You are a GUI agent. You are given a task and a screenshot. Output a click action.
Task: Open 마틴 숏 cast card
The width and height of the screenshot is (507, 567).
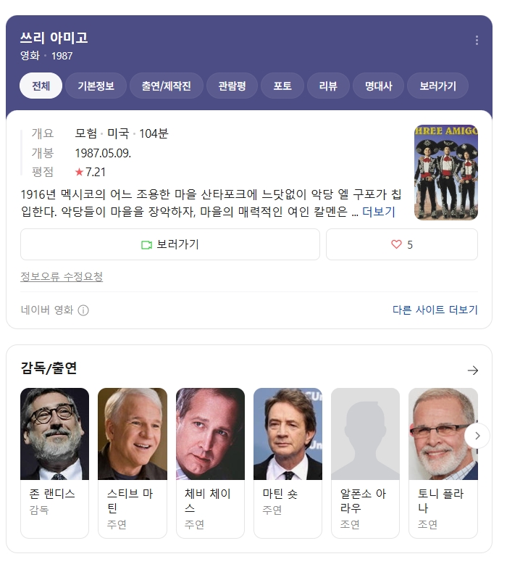pyautogui.click(x=288, y=463)
